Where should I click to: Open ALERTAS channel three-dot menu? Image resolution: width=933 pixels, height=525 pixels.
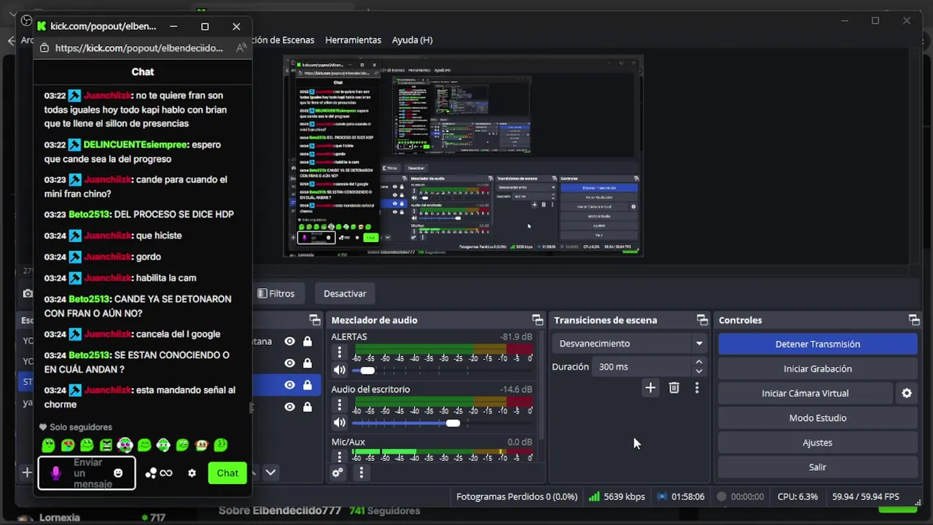[339, 353]
